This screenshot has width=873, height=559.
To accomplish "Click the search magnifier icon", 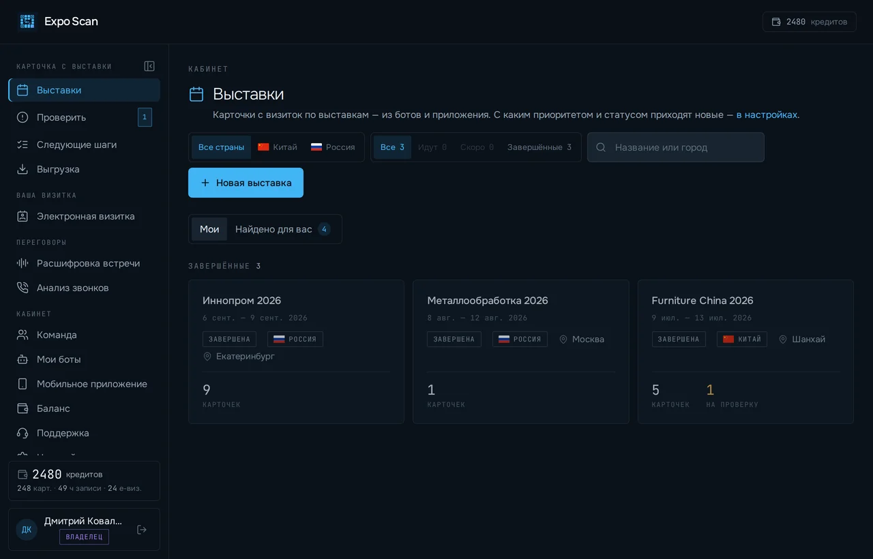I will tap(601, 147).
